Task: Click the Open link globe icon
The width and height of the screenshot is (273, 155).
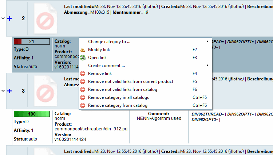Action: (83, 58)
